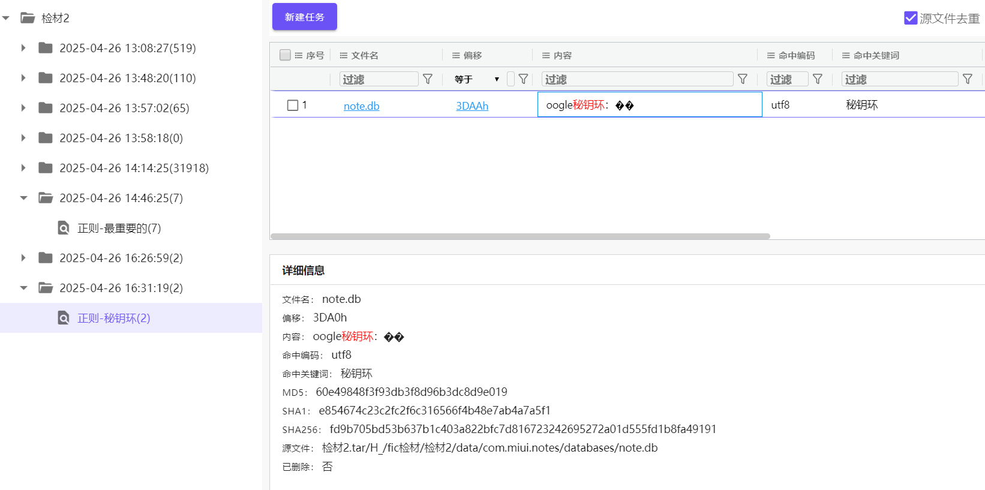The width and height of the screenshot is (985, 490).
Task: Click folder icon of 14:14:25(31918) task
Action: (46, 167)
